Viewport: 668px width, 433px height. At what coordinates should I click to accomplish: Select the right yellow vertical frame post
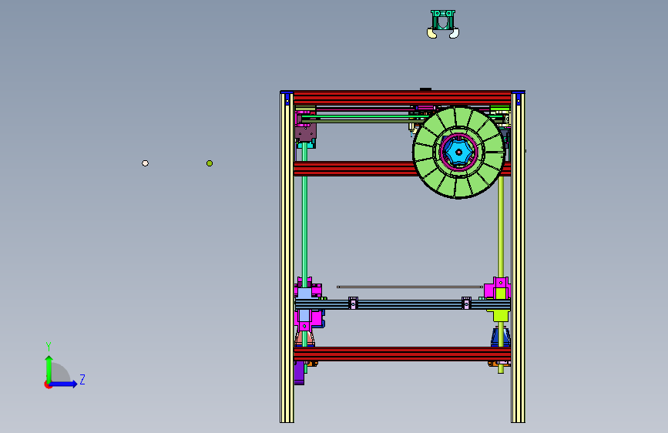518,258
